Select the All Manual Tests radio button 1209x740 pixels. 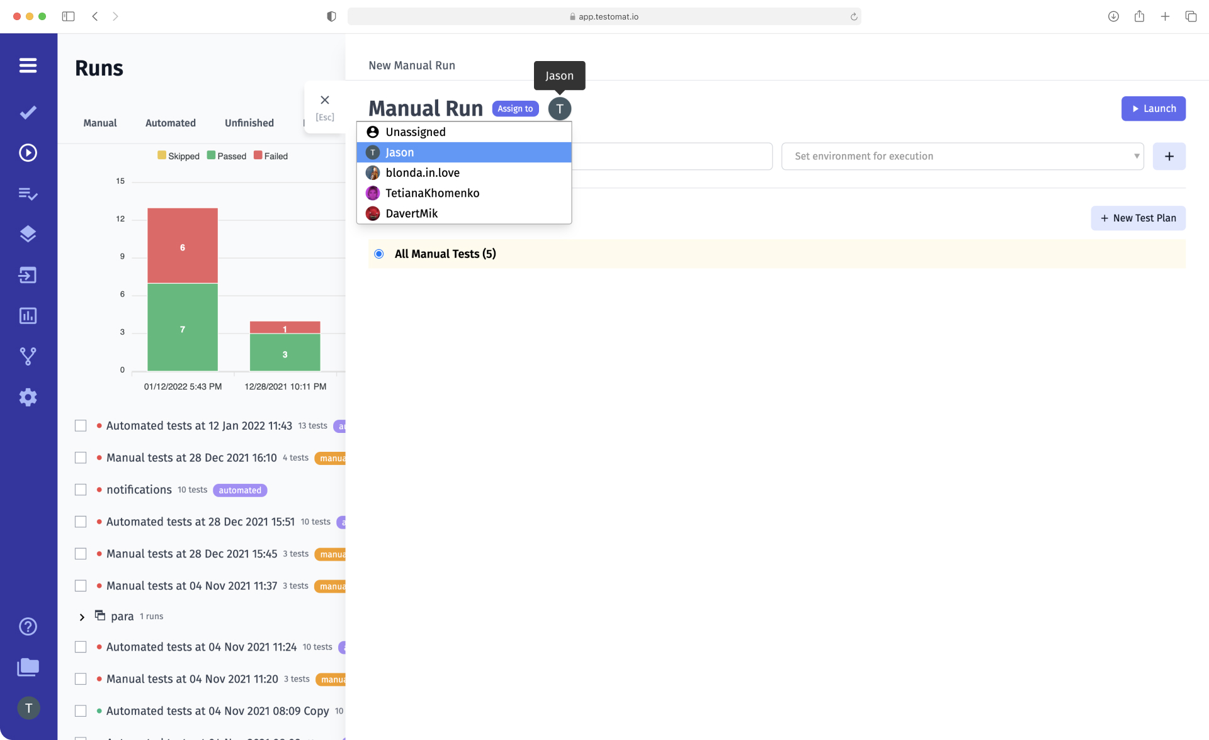coord(379,254)
